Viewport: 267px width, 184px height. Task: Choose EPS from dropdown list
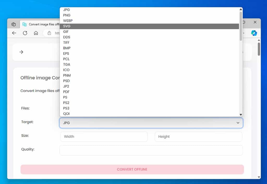coord(149,53)
